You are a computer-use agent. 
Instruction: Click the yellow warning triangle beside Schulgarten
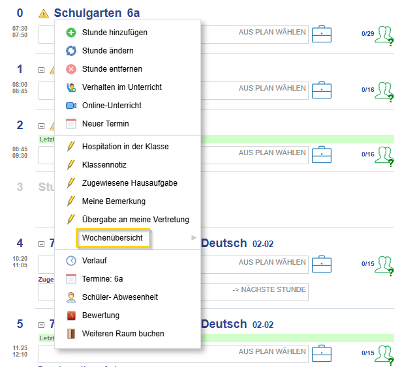(x=44, y=14)
